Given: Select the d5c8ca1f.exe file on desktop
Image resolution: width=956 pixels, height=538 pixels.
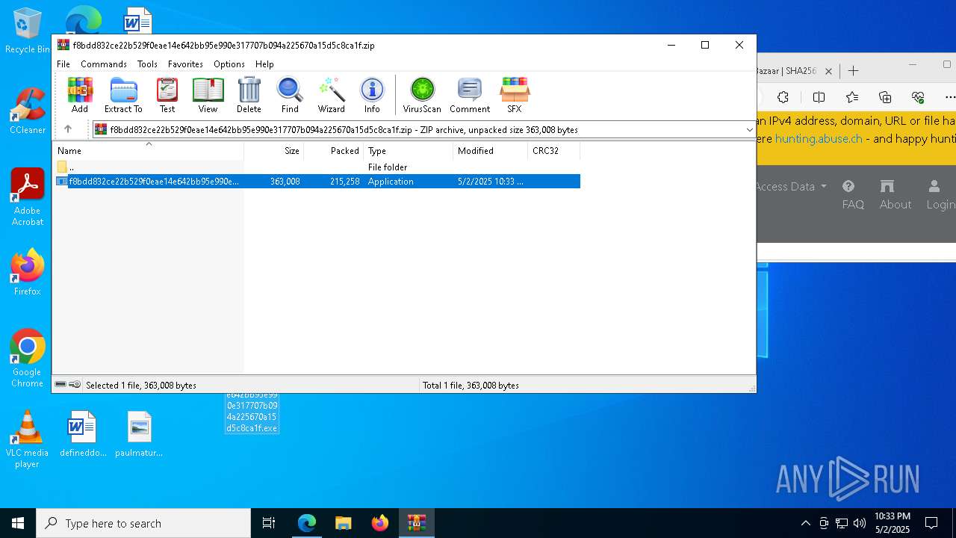Looking at the screenshot, I should [252, 412].
